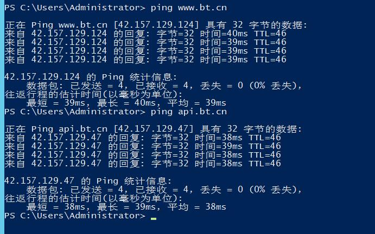The width and height of the screenshot is (375, 234).
Task: Click '42.157.129.47 的 Ping 统计信息' line
Action: click(x=88, y=181)
